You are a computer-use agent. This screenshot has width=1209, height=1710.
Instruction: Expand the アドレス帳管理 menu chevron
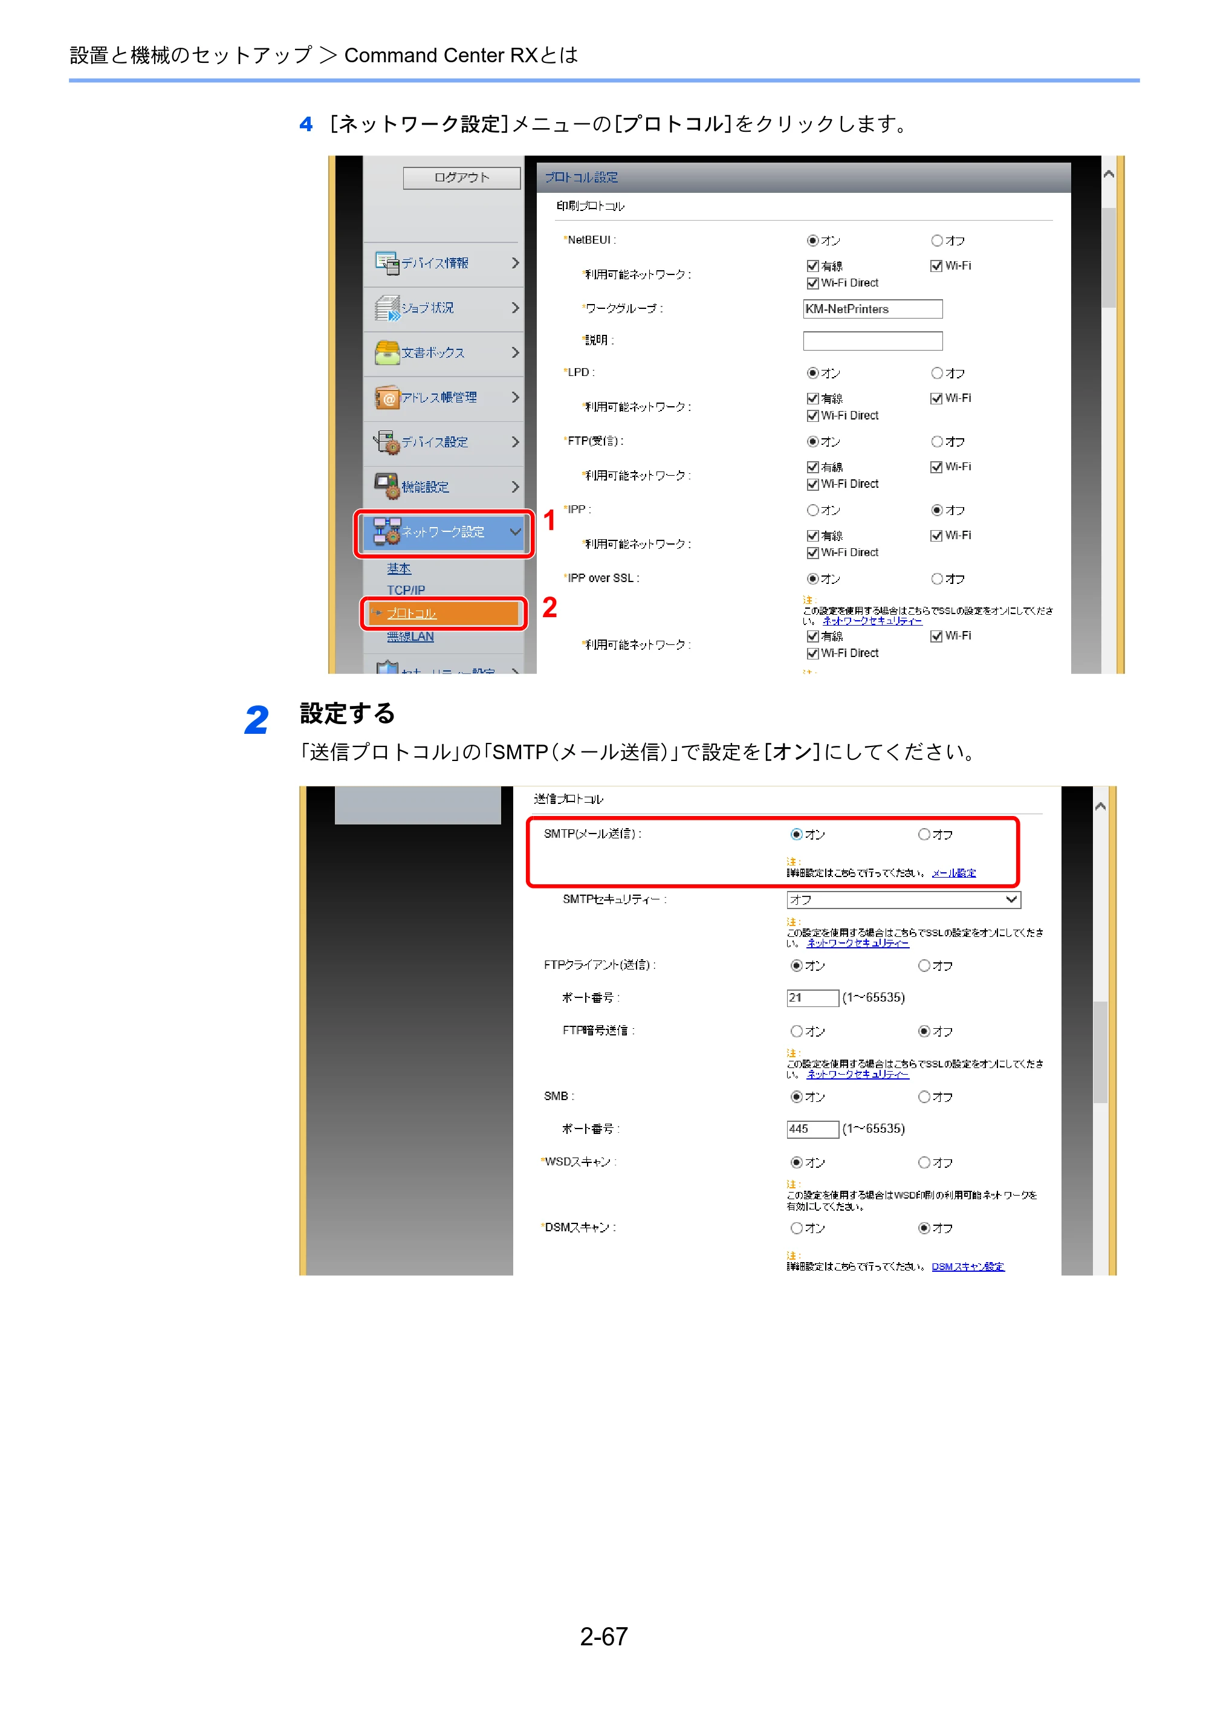tap(515, 397)
